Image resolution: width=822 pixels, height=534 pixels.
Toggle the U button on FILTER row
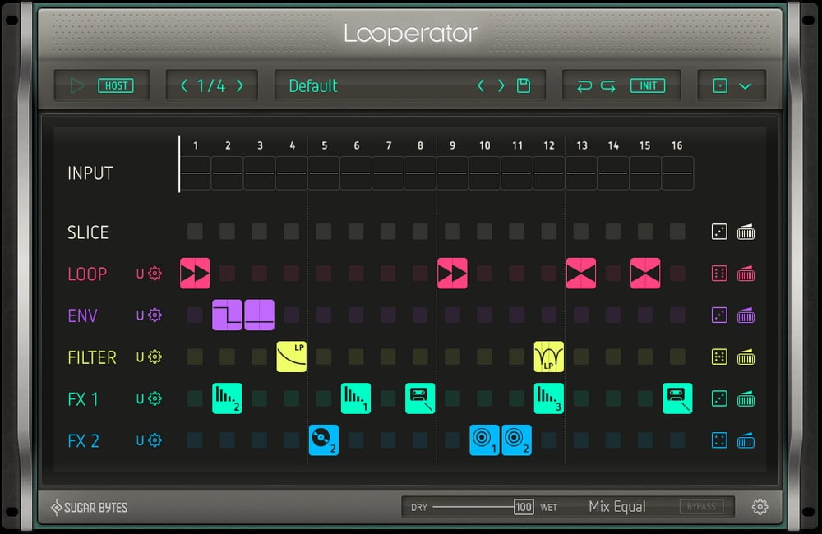(140, 357)
